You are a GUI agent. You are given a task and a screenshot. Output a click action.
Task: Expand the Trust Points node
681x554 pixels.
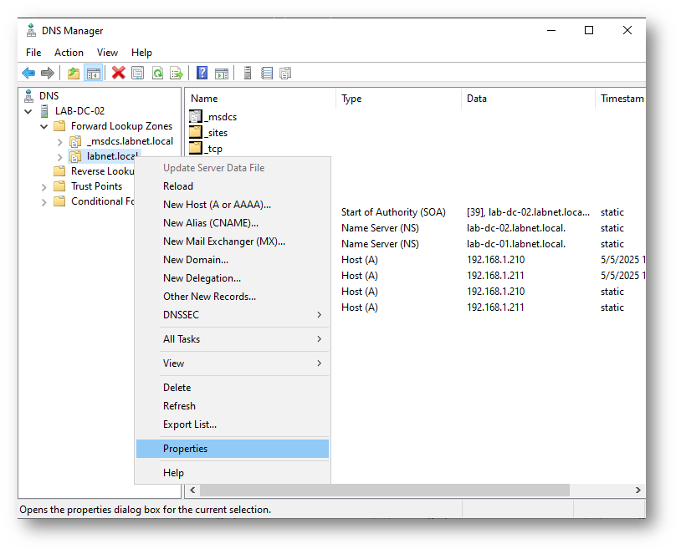point(44,187)
